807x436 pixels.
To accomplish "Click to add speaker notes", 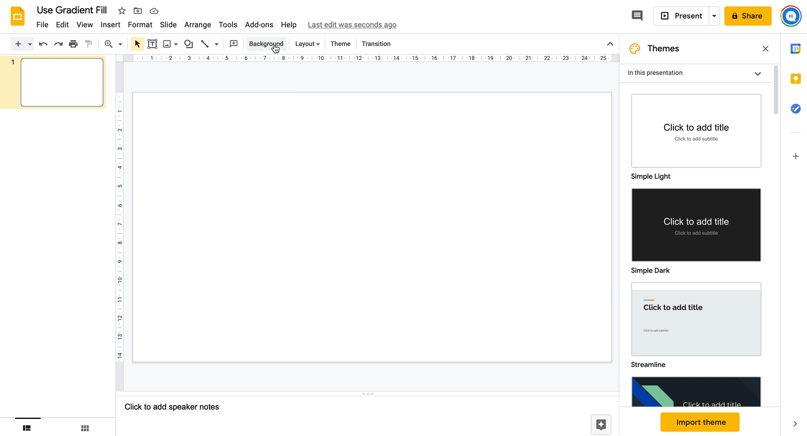I will tap(172, 407).
